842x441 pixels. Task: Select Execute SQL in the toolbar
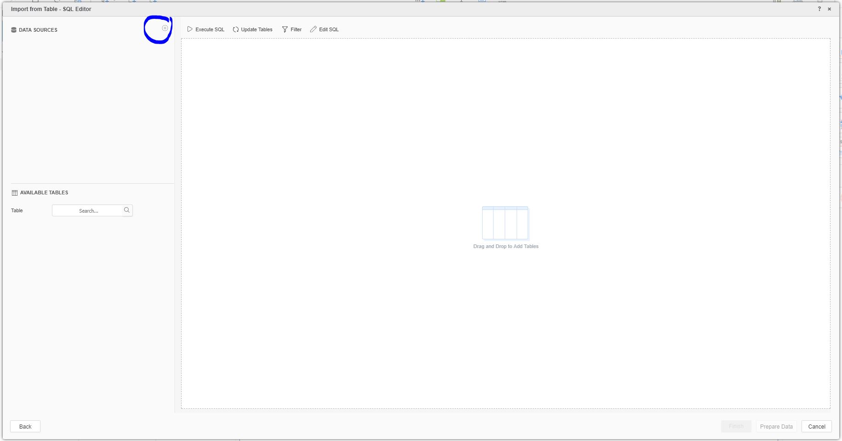tap(210, 29)
